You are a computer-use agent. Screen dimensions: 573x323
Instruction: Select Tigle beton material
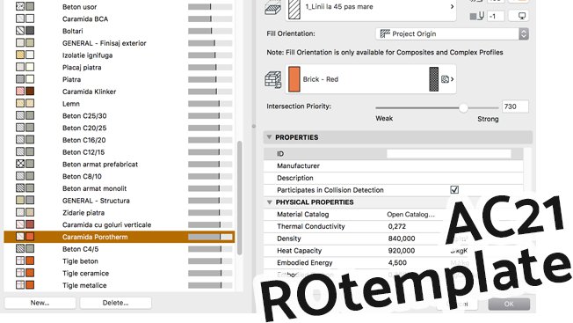coord(120,261)
